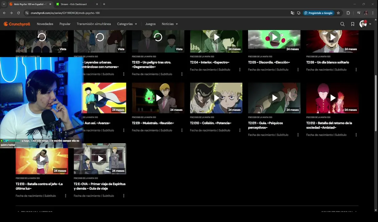Open the T2 E9 Muéstralo thumbnail

[x=158, y=98]
